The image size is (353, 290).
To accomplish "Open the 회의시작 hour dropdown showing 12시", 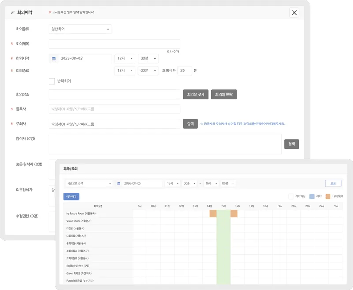I will pyautogui.click(x=125, y=59).
